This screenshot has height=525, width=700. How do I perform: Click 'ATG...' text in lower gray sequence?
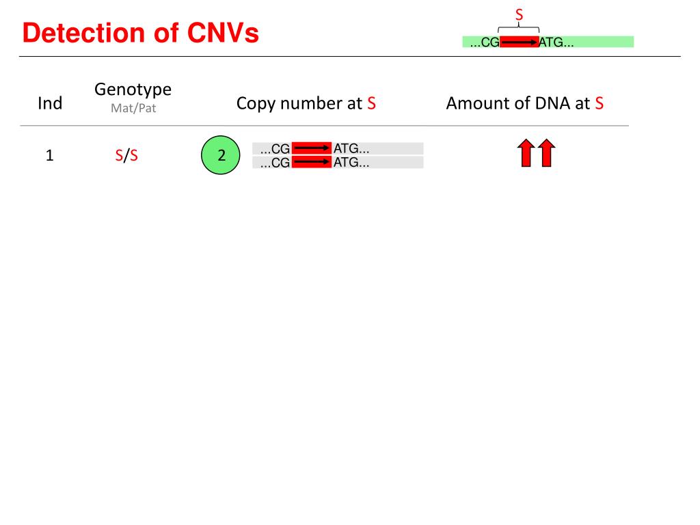point(351,162)
